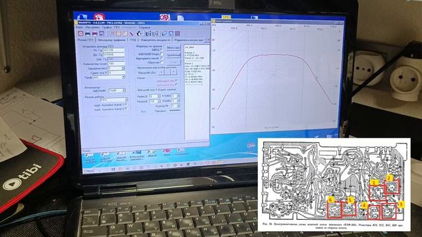This screenshot has height=237, width=422.
Task: Click the number of points field
Action: point(116,64)
